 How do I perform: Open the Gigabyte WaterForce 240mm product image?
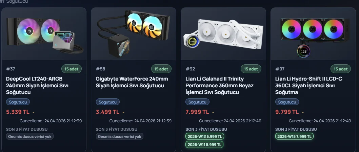pos(134,34)
